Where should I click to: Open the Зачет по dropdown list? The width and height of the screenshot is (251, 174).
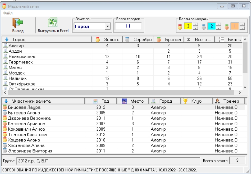point(108,26)
